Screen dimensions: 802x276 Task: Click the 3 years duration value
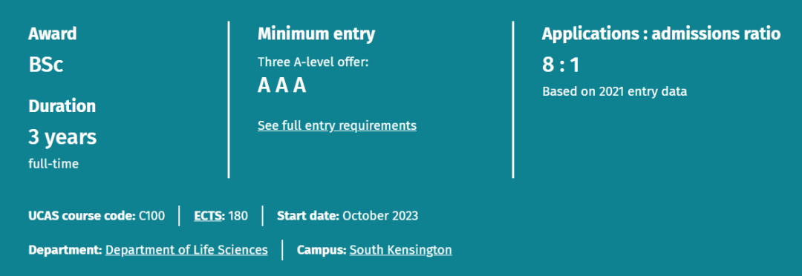click(62, 137)
